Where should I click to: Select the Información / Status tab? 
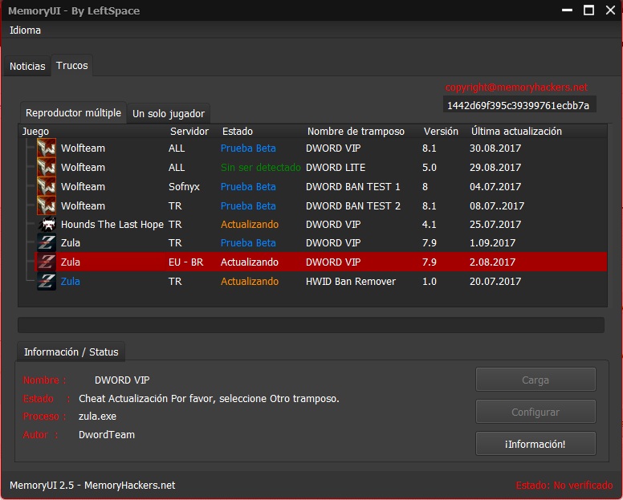(x=71, y=352)
